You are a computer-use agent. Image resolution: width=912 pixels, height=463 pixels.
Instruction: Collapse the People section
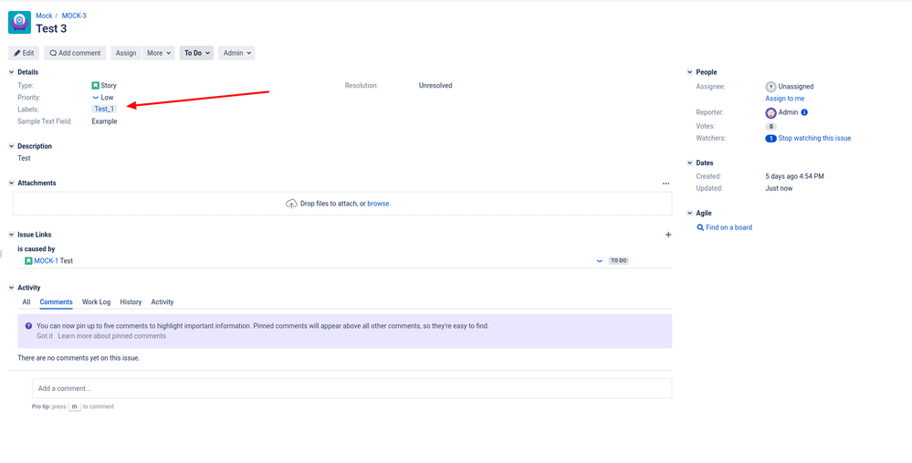(x=690, y=72)
